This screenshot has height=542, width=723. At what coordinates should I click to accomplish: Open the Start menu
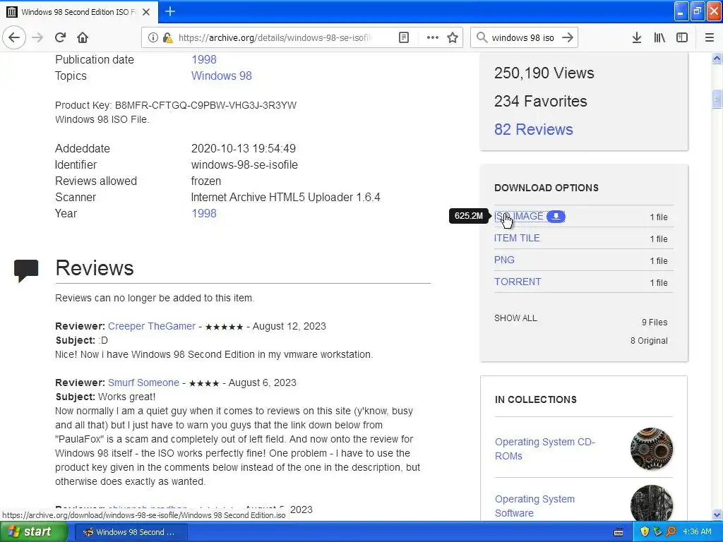pos(33,531)
